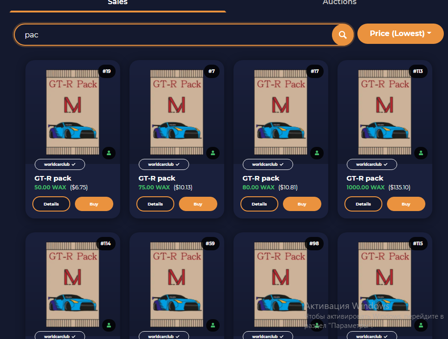Click the GT-R pack title priced 50.00 WAX

pyautogui.click(x=53, y=178)
